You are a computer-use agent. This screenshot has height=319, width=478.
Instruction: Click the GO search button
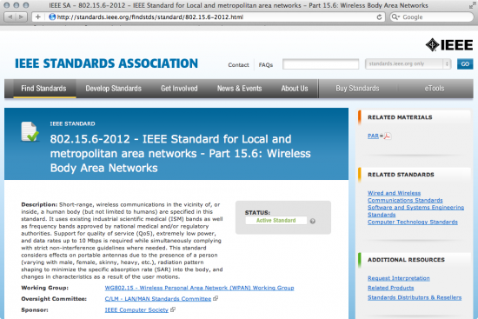coord(465,64)
